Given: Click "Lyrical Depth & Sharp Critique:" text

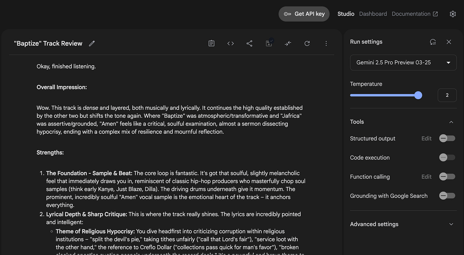Looking at the screenshot, I should point(87,214).
